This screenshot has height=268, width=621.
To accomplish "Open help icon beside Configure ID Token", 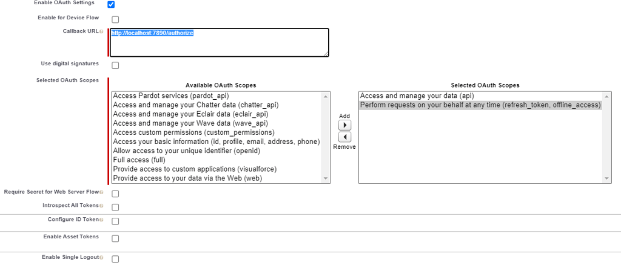I will pos(101,220).
